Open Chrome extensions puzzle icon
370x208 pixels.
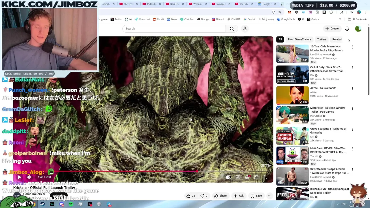point(331,12)
